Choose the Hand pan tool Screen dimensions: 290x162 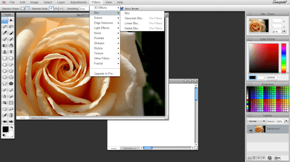(5, 109)
